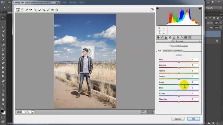Select the Camera Raw Zoom tool
The height and width of the screenshot is (125, 223).
click(18, 10)
